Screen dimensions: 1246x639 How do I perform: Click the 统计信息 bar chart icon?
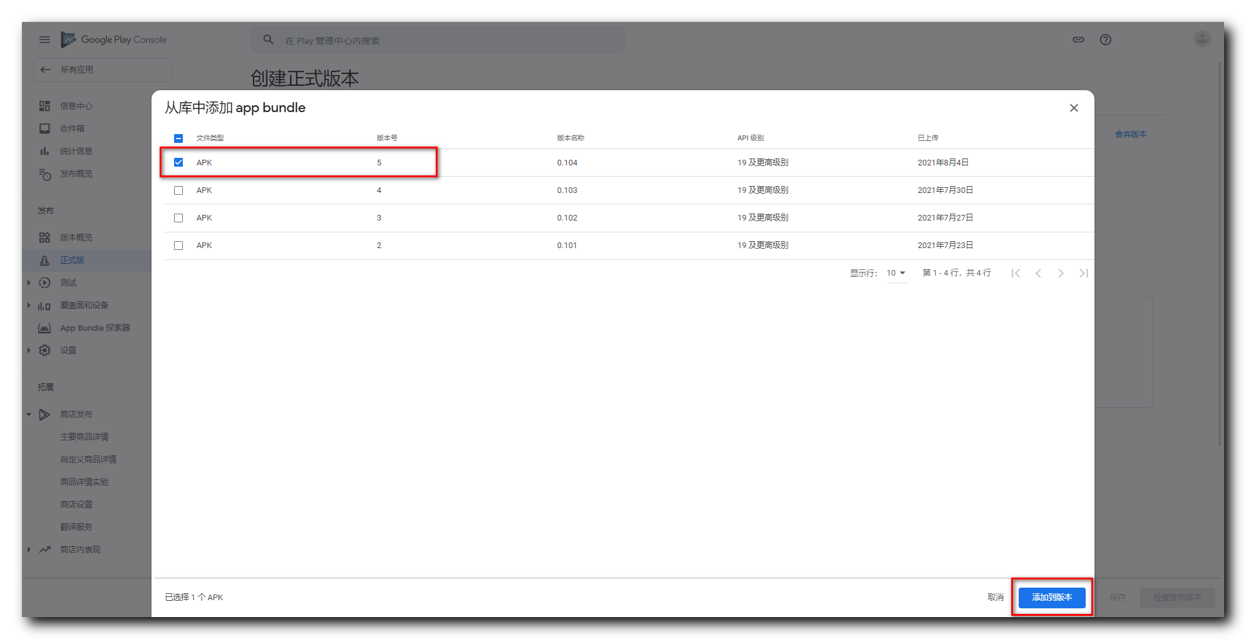point(44,151)
